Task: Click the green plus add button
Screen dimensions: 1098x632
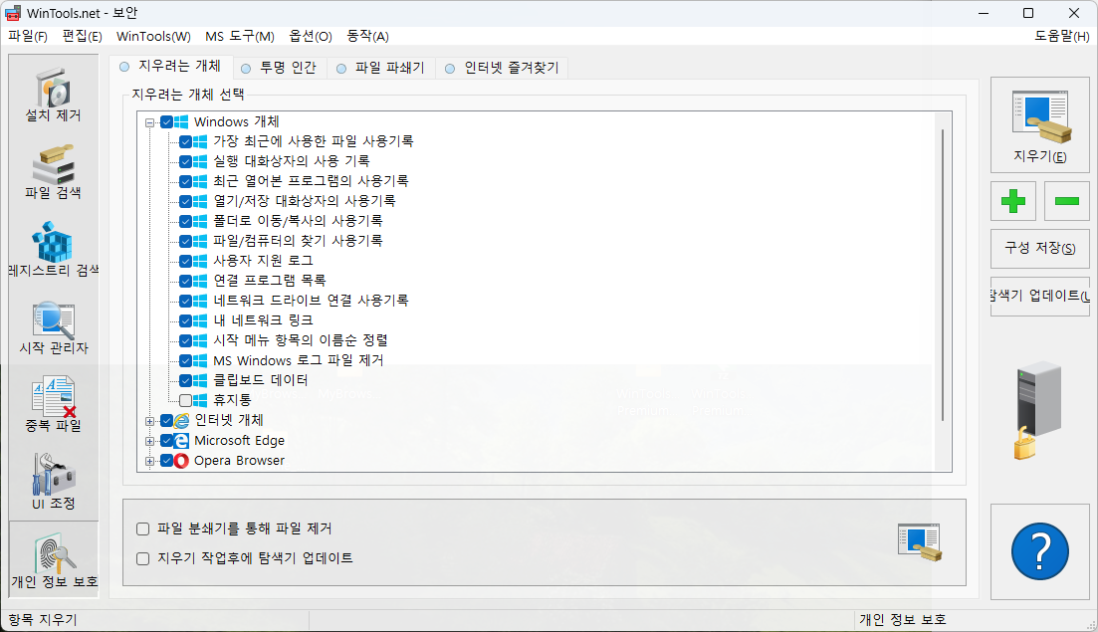Action: [1013, 202]
